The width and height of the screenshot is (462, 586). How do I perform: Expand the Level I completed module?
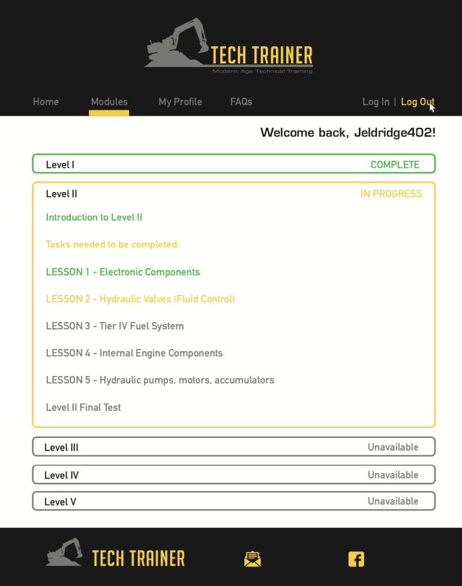[233, 164]
